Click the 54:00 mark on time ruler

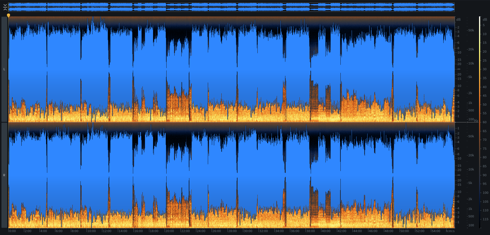coord(436,231)
